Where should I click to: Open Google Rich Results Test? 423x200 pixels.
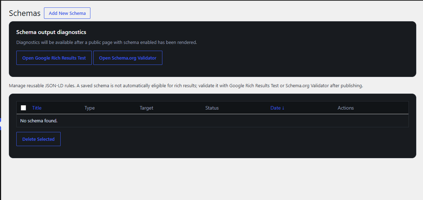pos(54,58)
